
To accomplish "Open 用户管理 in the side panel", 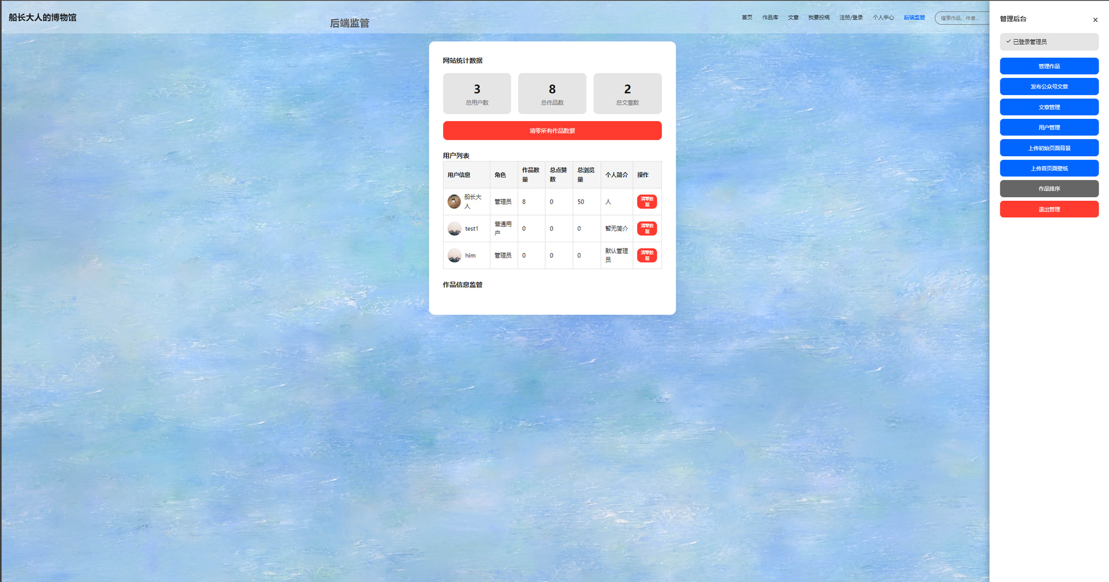I will 1049,127.
